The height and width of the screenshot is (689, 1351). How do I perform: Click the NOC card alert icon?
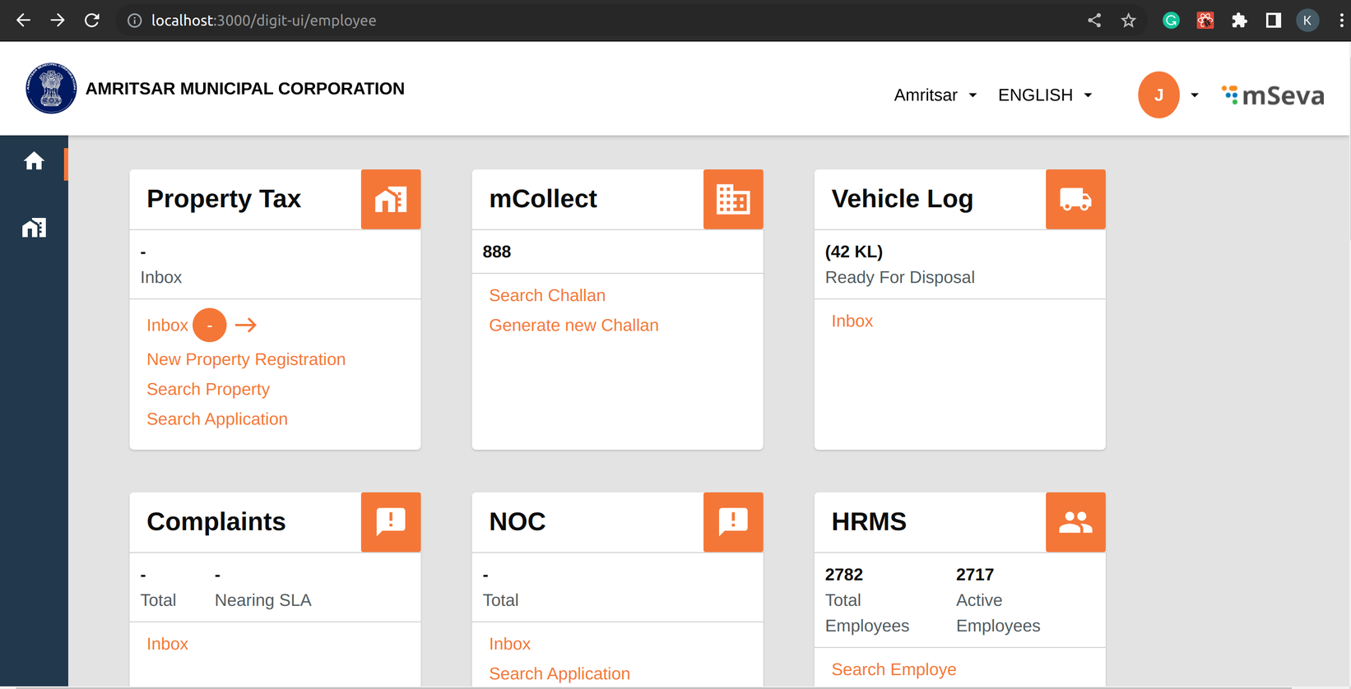[x=733, y=522]
